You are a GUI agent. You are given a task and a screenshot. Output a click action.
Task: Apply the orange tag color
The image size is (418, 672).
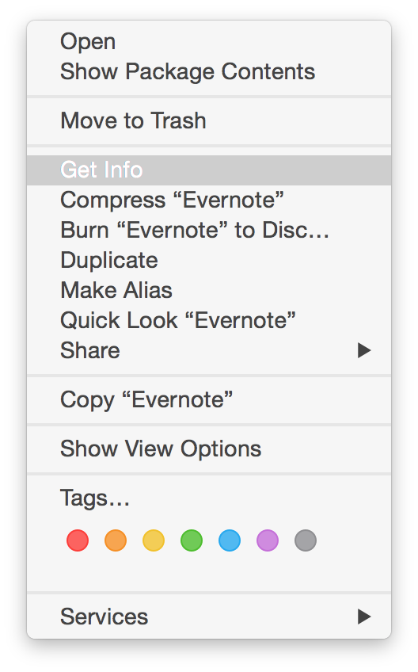click(116, 540)
